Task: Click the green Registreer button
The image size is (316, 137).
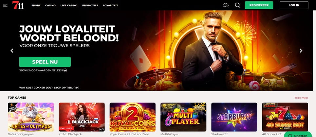Action: 259,5
